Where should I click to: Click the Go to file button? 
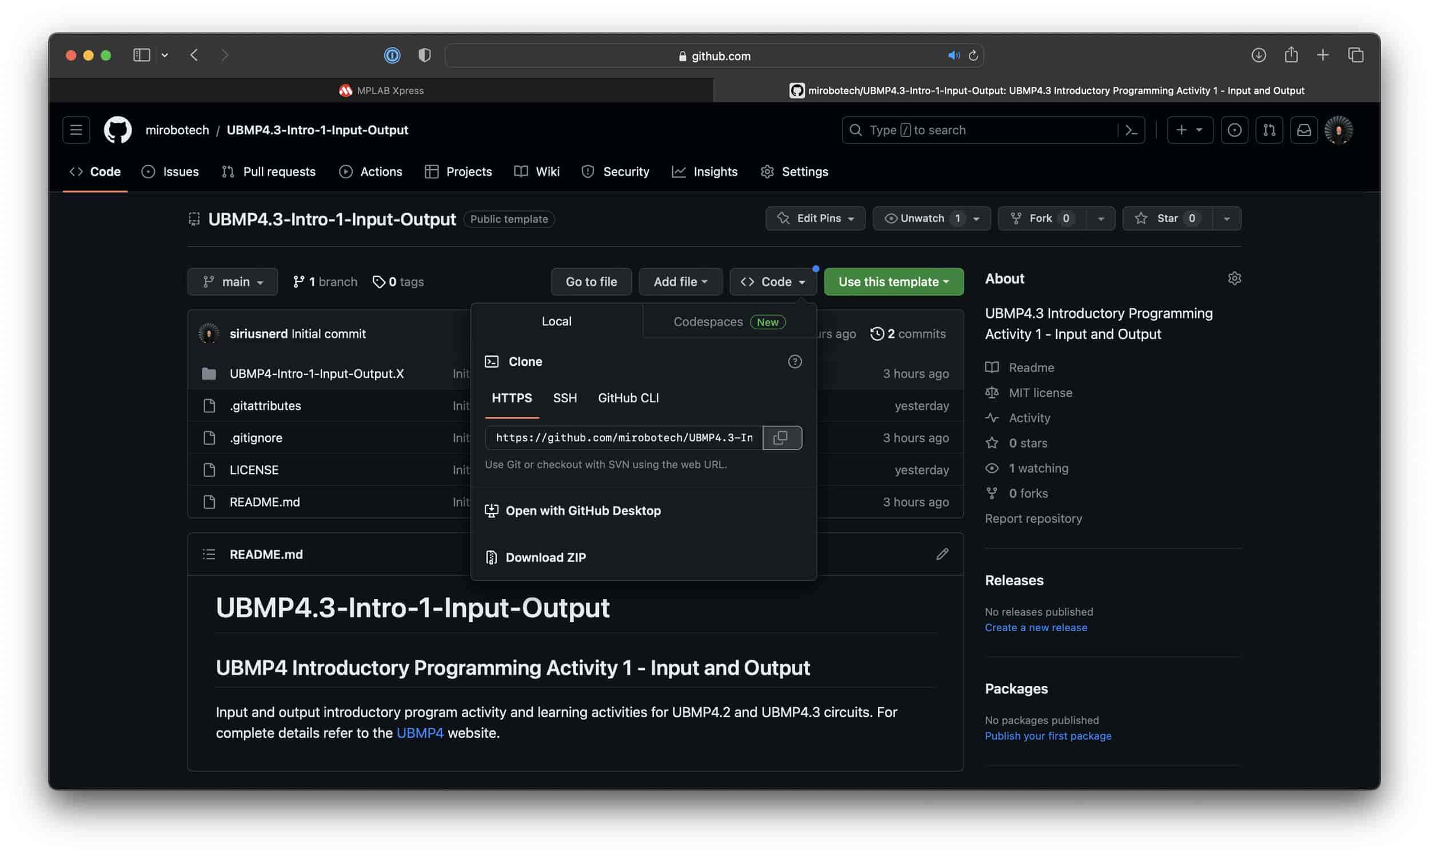pos(591,282)
